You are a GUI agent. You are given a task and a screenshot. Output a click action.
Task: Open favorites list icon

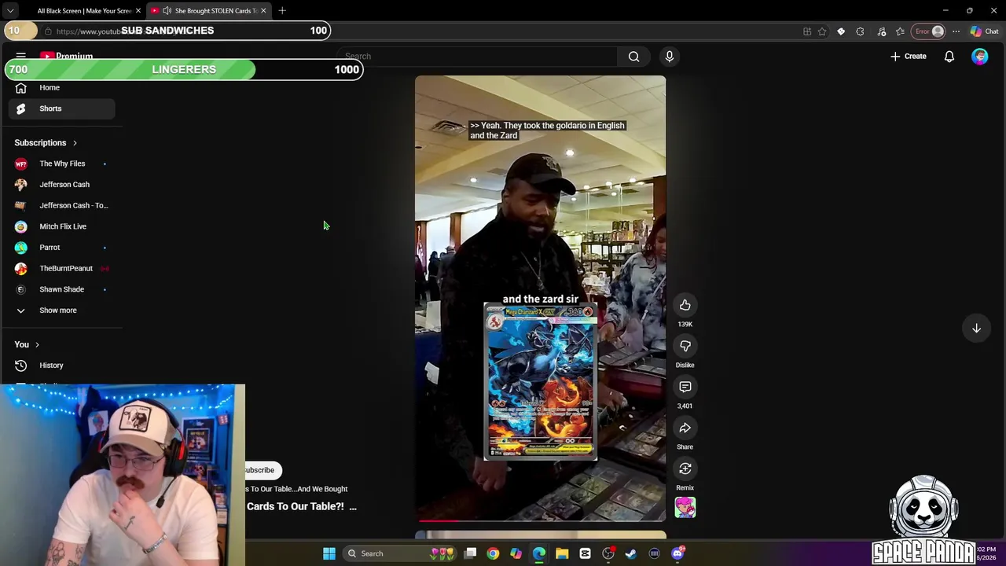[x=900, y=31]
